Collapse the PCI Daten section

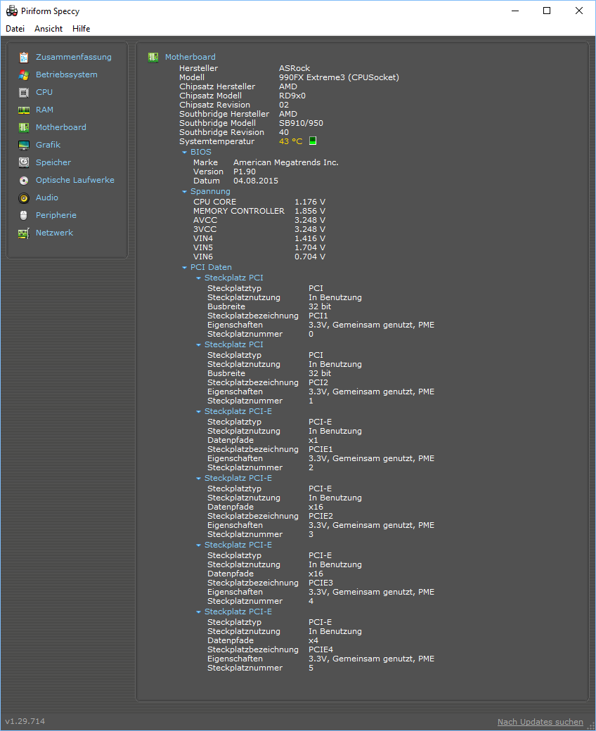[x=185, y=268]
